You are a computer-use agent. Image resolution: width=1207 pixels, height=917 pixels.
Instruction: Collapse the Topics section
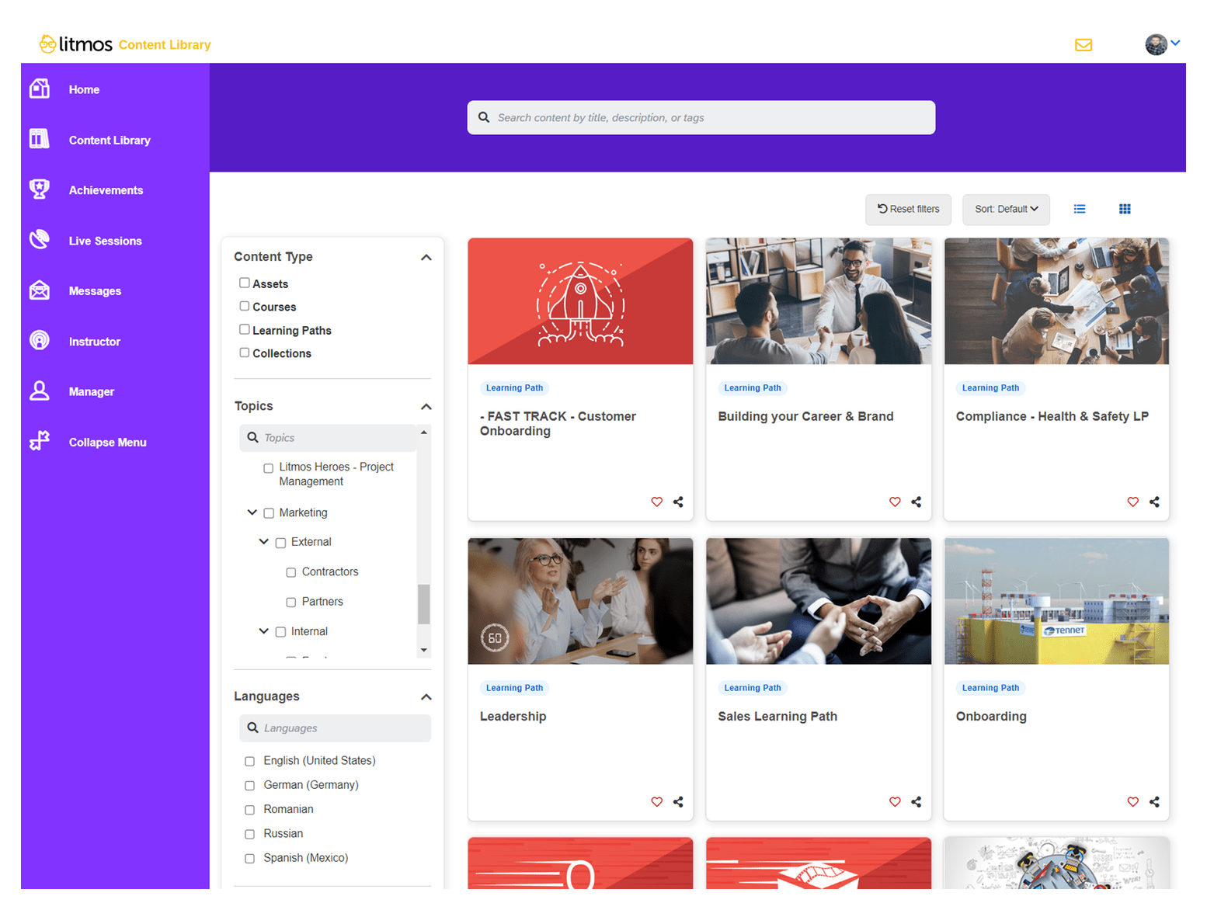[426, 406]
